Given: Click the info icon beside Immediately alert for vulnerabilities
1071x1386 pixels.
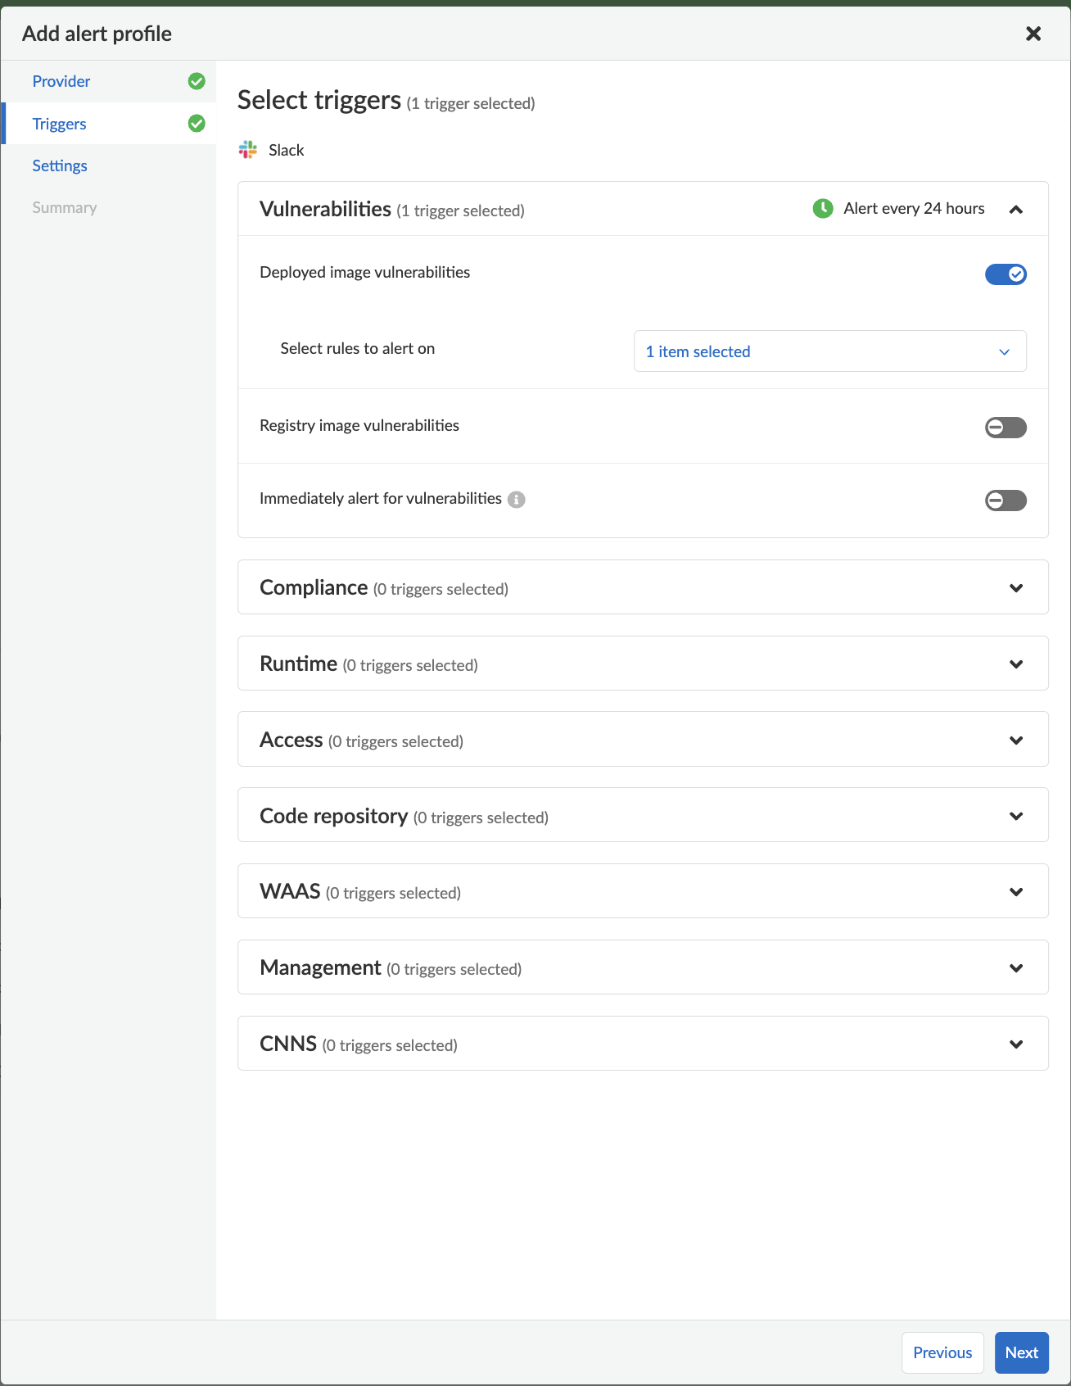Looking at the screenshot, I should click(516, 500).
